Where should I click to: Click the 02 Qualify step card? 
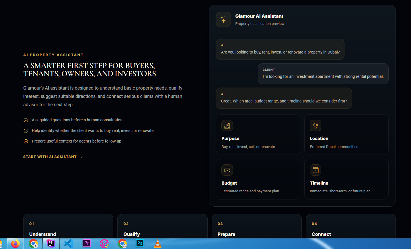[x=162, y=226]
